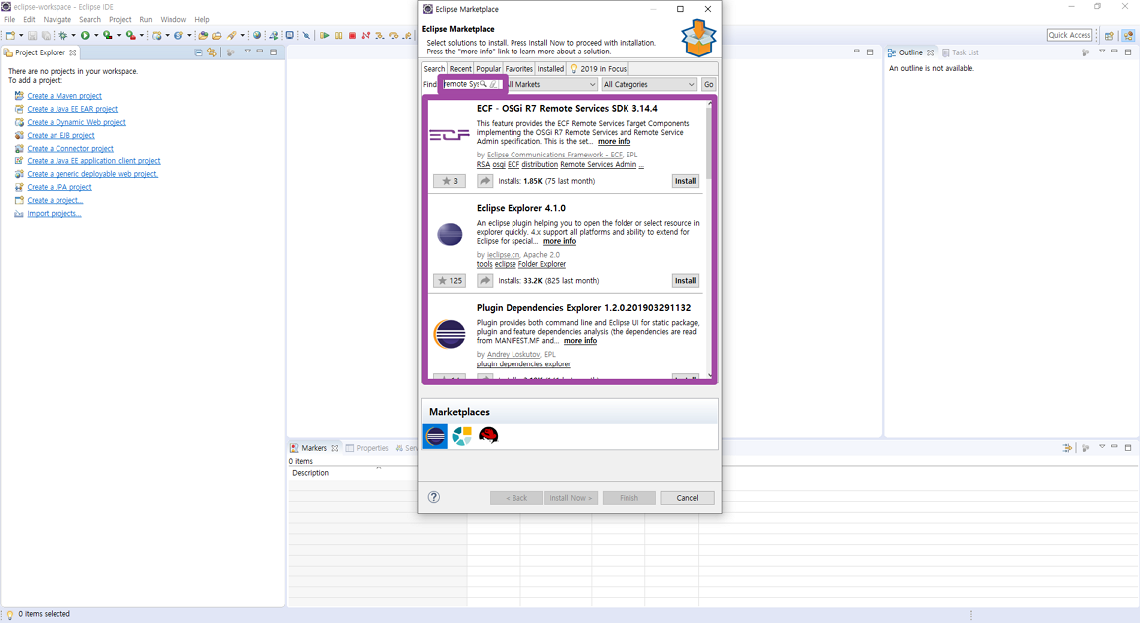
Task: Select the Java EE perspective icon
Action: pyautogui.click(x=1128, y=35)
